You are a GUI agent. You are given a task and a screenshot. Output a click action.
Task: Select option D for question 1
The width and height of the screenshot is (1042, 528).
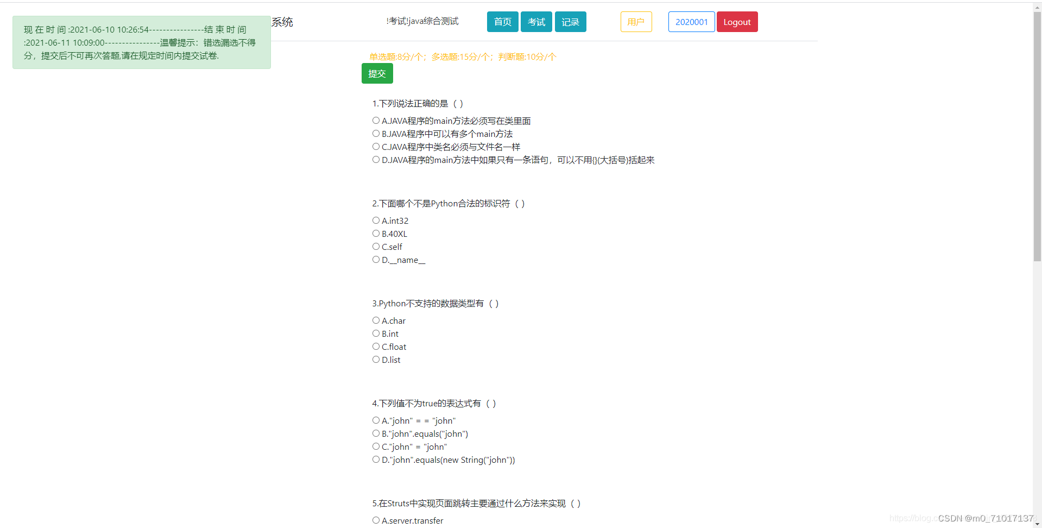click(x=376, y=159)
